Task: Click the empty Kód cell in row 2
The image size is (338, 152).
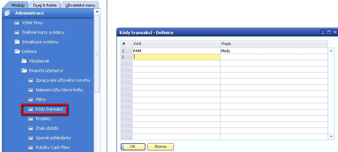Action: [x=176, y=57]
